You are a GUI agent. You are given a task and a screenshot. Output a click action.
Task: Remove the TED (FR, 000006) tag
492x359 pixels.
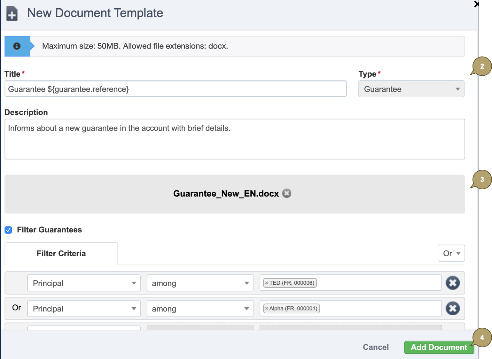point(267,283)
